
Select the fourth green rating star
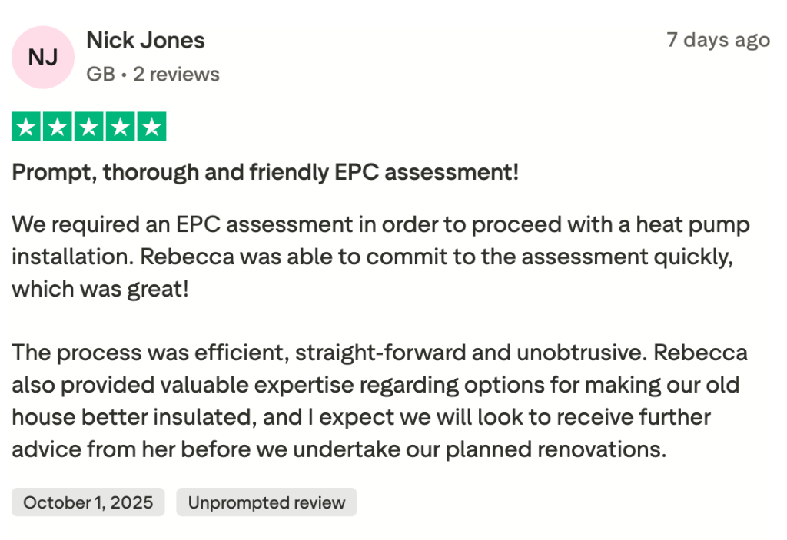click(x=120, y=127)
